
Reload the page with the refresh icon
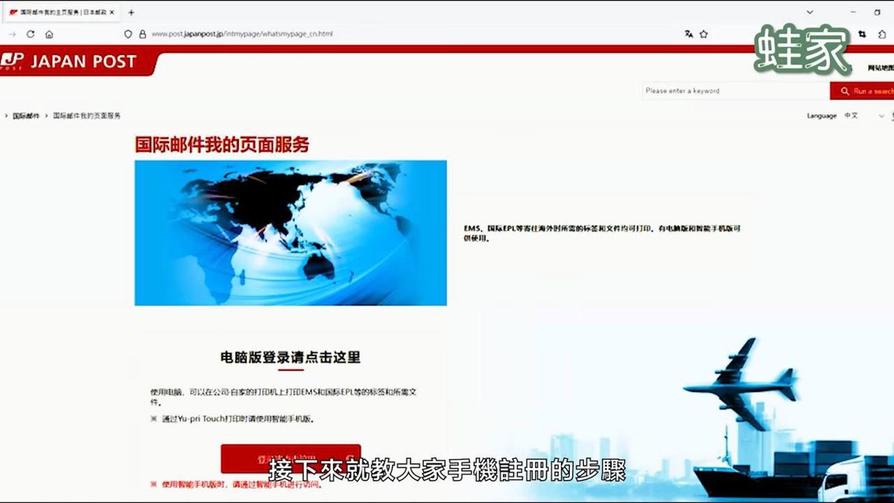(x=31, y=34)
